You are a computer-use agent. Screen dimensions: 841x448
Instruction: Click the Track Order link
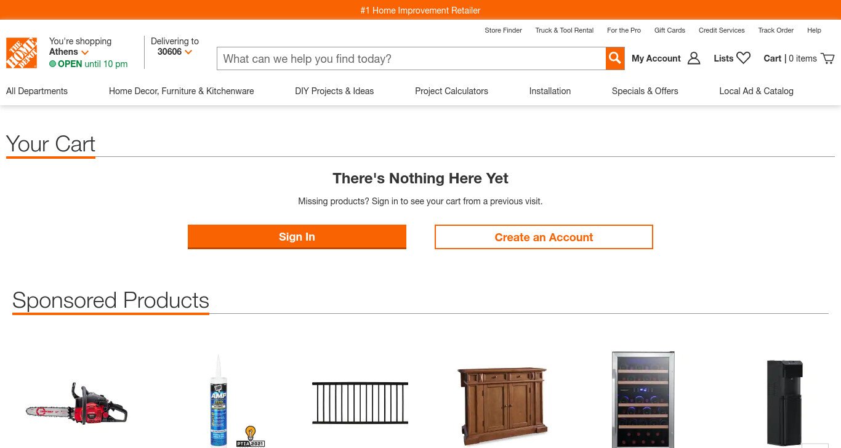point(776,30)
